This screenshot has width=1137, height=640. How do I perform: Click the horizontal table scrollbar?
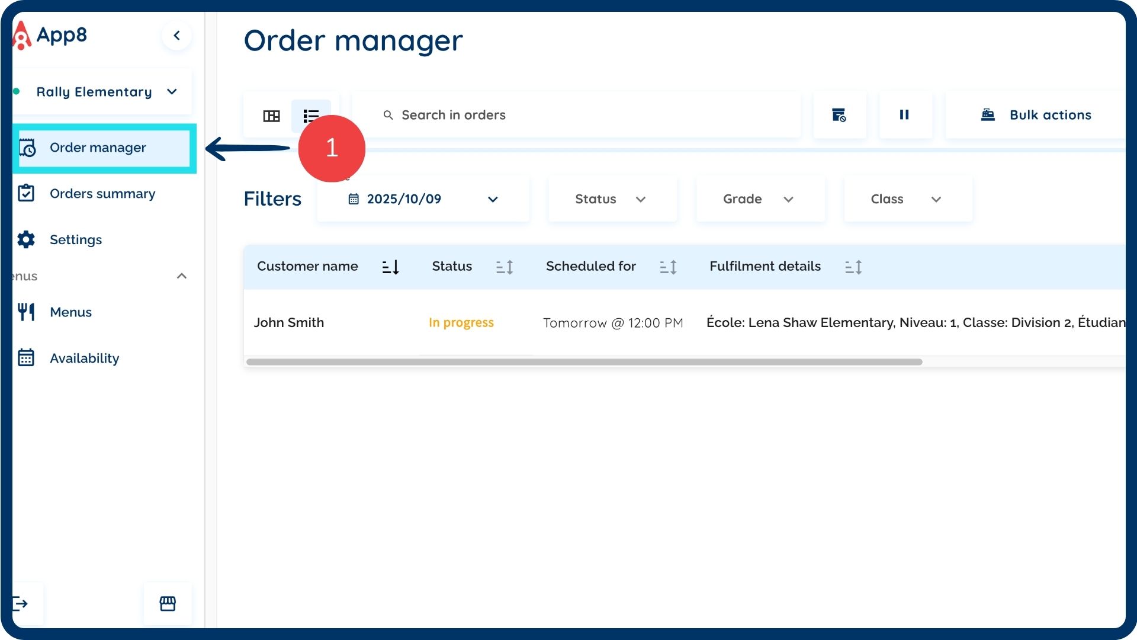pos(584,362)
